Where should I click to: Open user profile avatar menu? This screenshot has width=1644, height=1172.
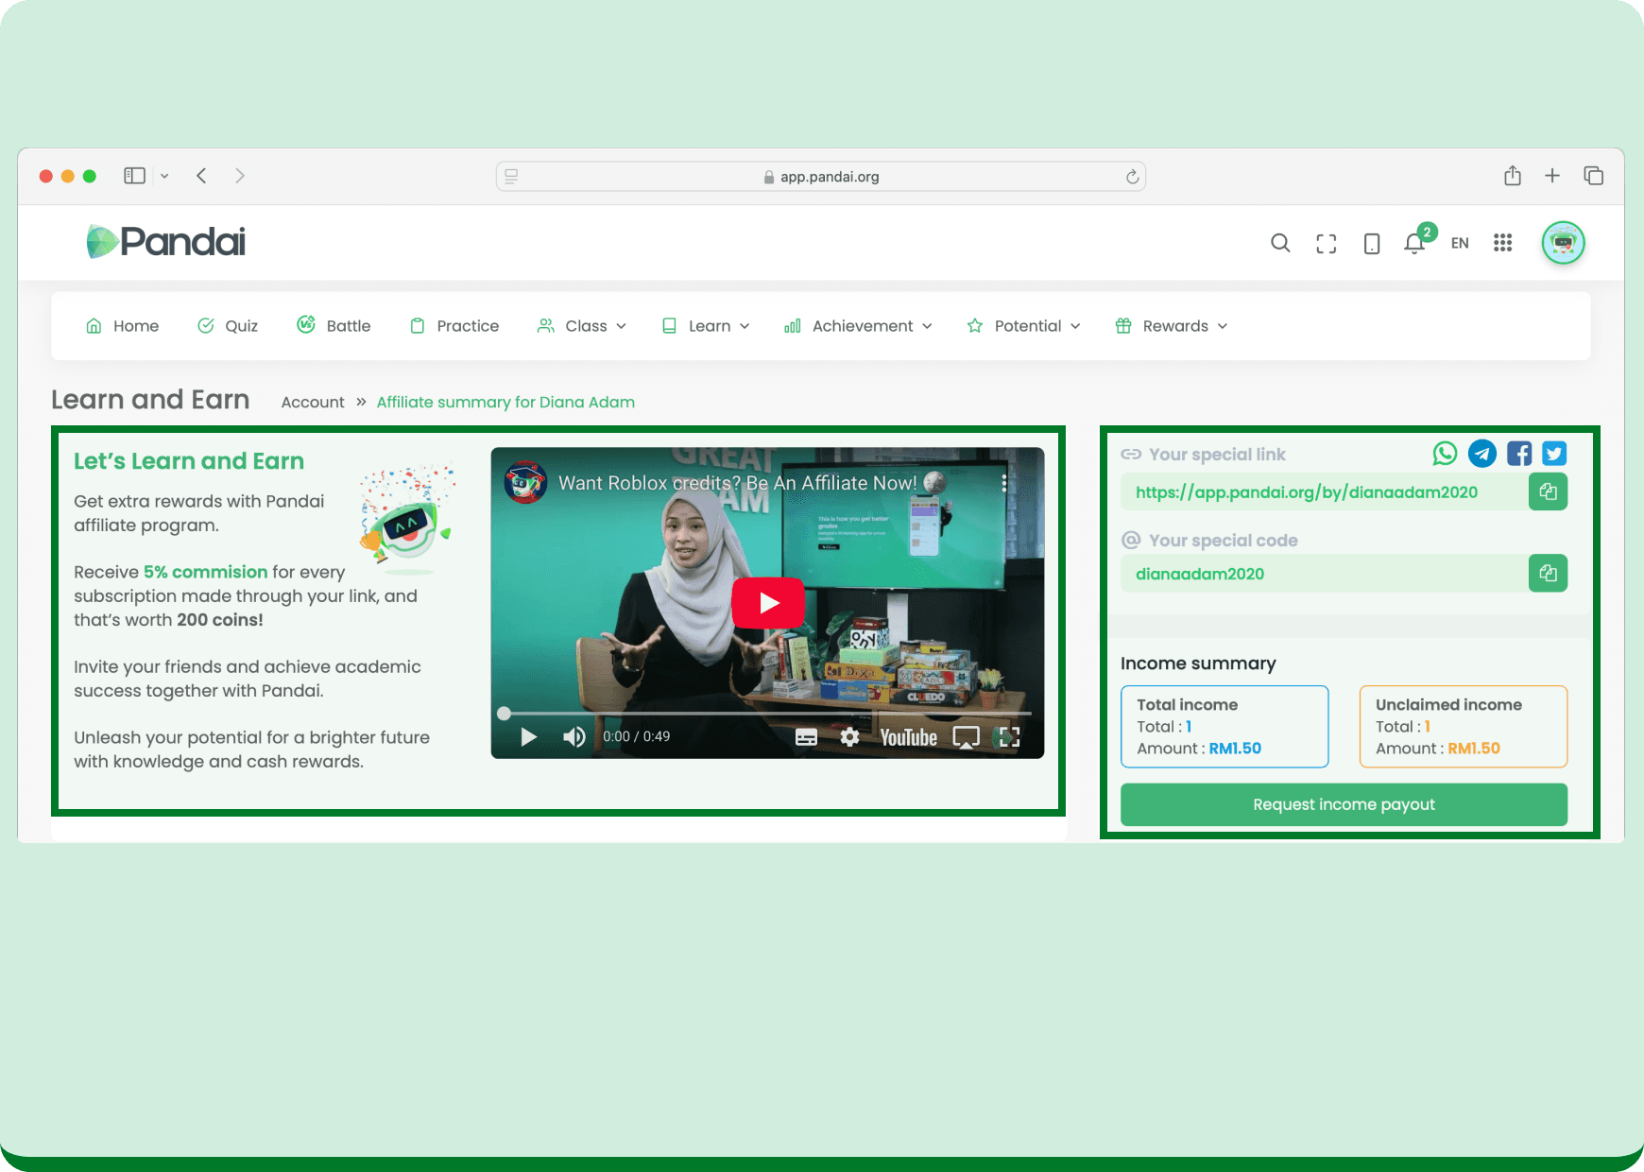(1564, 243)
